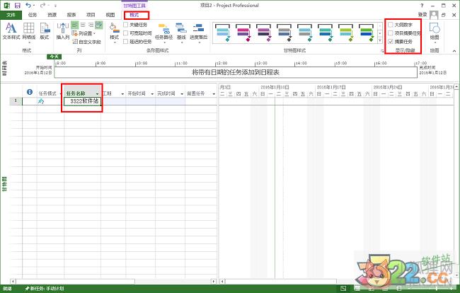Screen dimensions: 460x293
Task: Uncheck Summary Tasks (摘要任务) checkbox
Action: 391,42
